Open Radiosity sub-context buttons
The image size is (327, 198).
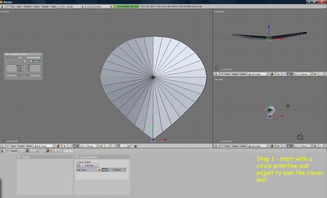[x=54, y=151]
